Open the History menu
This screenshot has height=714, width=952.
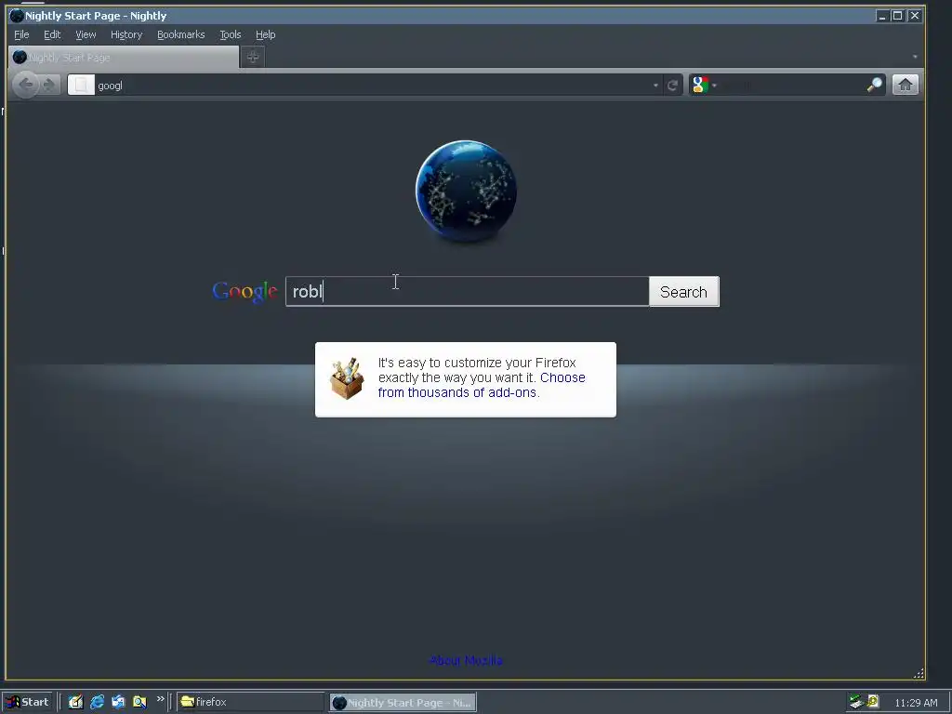click(x=126, y=34)
